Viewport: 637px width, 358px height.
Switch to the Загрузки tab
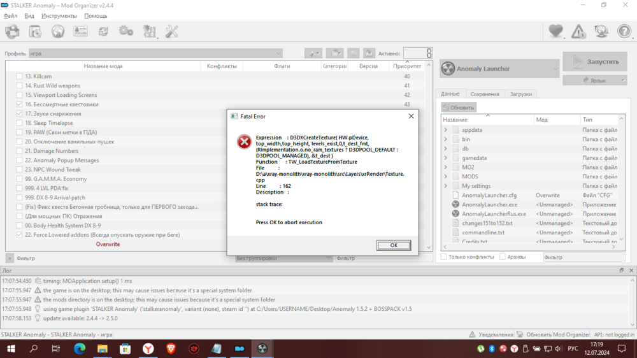click(x=520, y=94)
